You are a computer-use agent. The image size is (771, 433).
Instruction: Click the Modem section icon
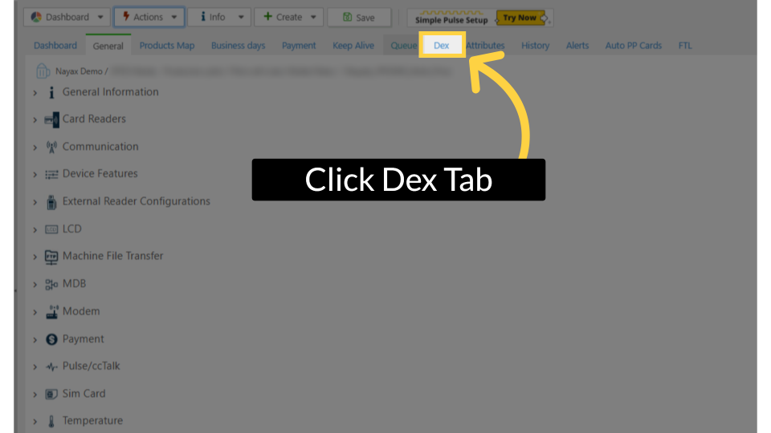point(51,311)
